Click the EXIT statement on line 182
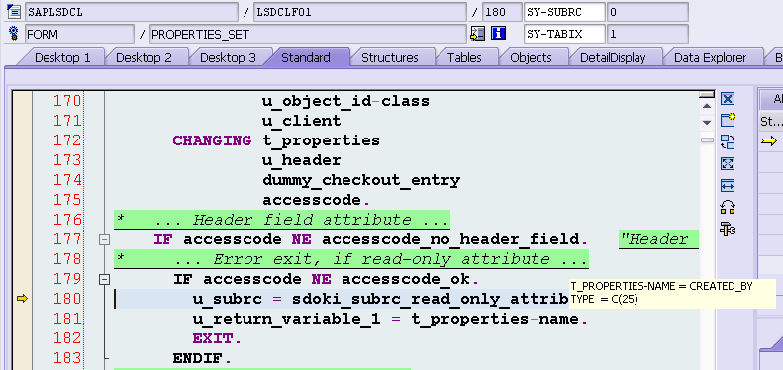 [x=213, y=338]
